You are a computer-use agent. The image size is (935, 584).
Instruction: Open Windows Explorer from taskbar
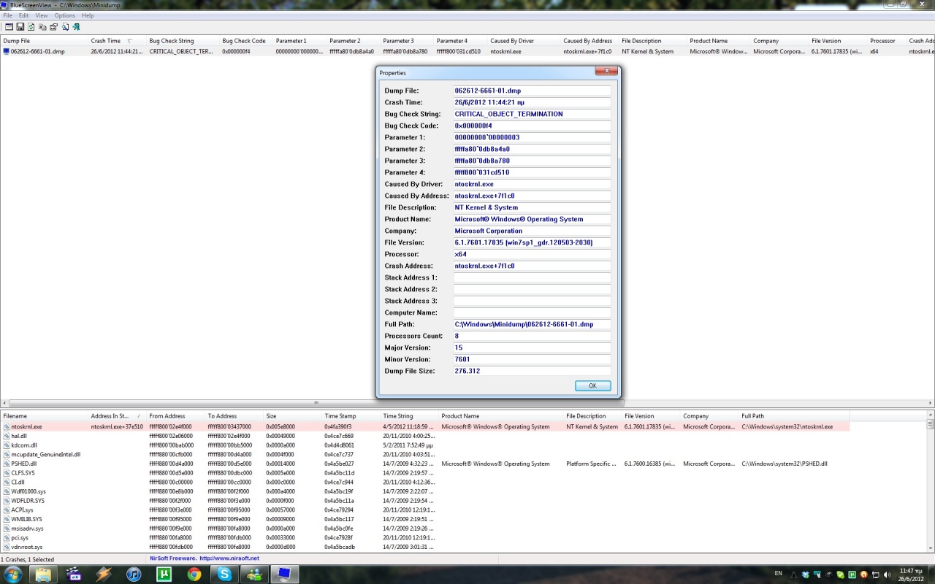[x=44, y=574]
